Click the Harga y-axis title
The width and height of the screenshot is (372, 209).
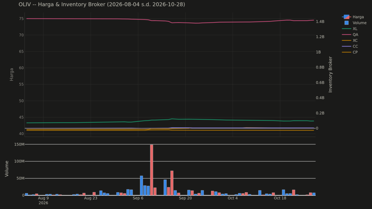coord(11,74)
